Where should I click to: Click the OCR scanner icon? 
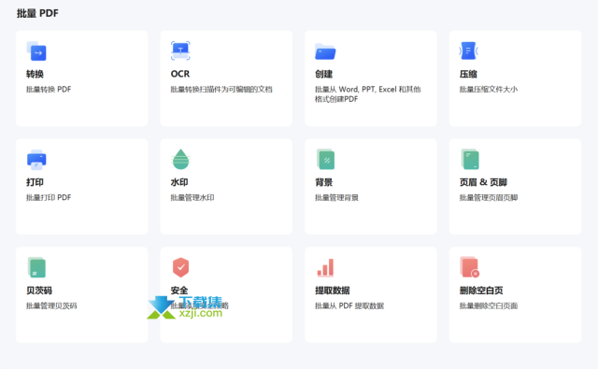[x=180, y=50]
